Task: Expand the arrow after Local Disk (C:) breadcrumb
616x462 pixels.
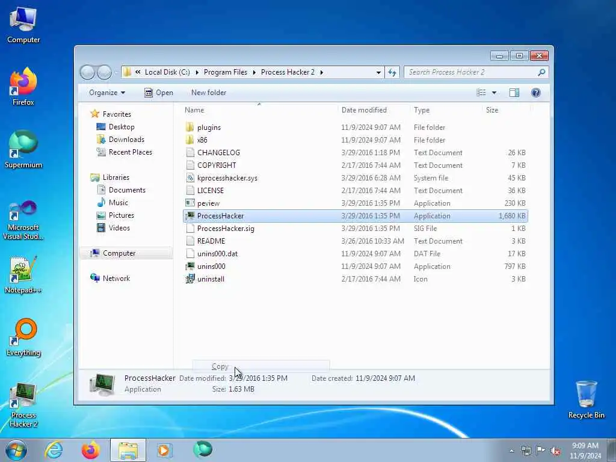Action: (197, 72)
